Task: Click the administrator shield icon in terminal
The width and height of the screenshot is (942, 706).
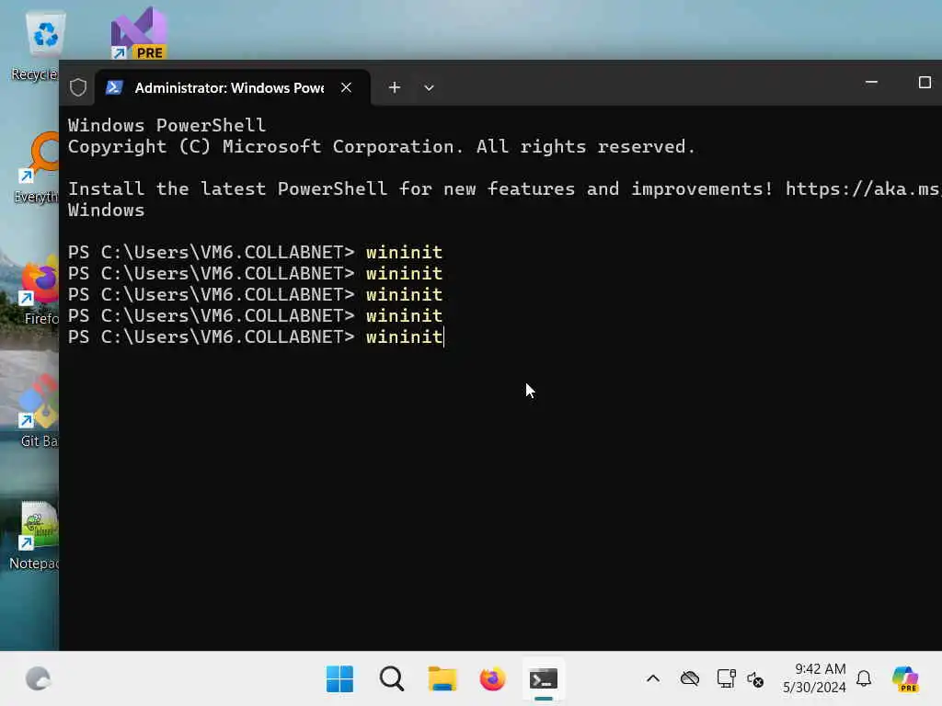Action: (x=78, y=87)
